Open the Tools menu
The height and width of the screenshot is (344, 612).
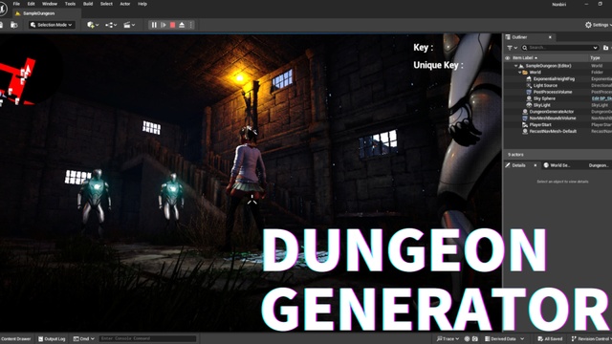click(x=70, y=4)
